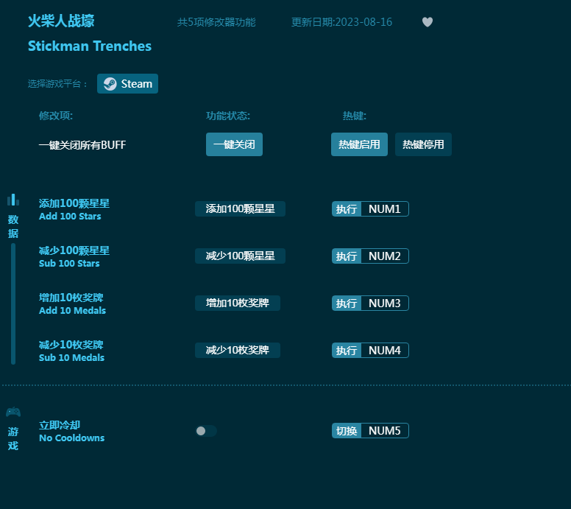Viewport: 571px width, 509px height.
Task: Click the Add 100 Stars label
Action: [70, 217]
